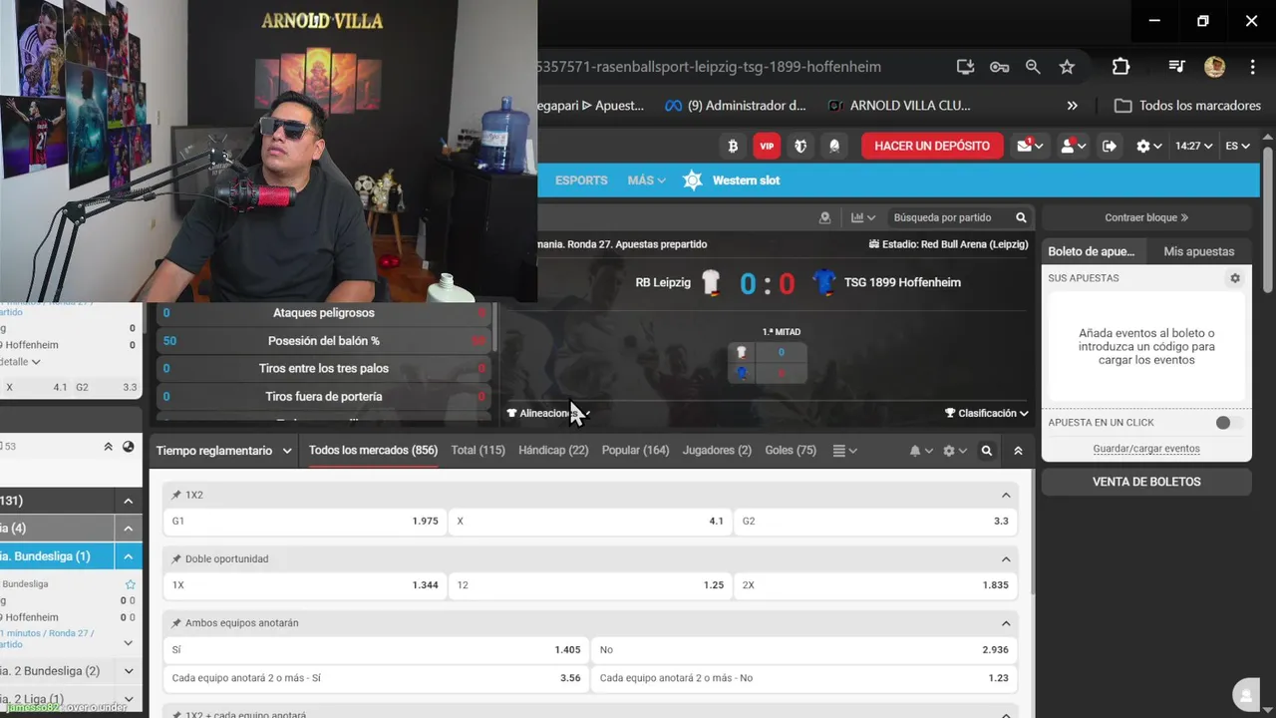Pin the 1X2 market
This screenshot has width=1276, height=718.
tap(176, 495)
